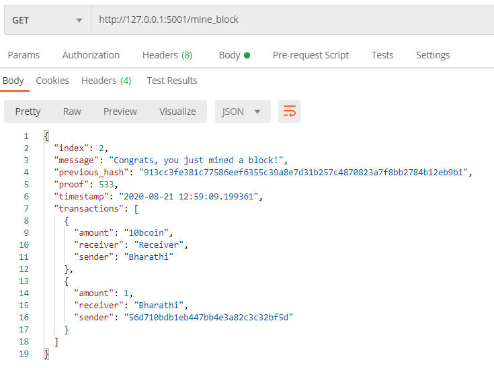Open the response Cookies tab
494x368 pixels.
click(52, 81)
